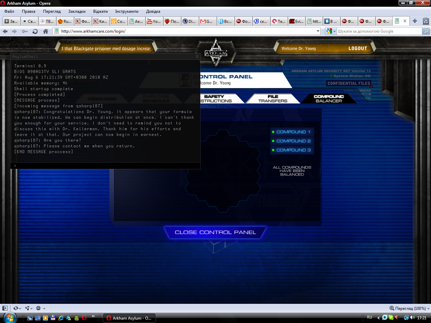Switch to the Evi... tab
The height and width of the screenshot is (323, 431).
coord(296,21)
